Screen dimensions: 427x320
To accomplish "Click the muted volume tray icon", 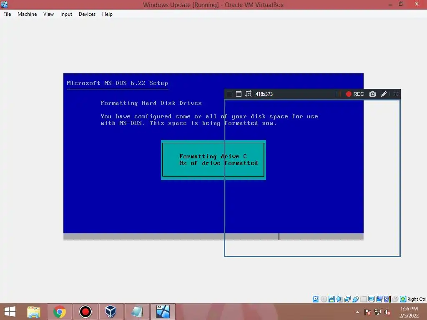I will point(388,312).
